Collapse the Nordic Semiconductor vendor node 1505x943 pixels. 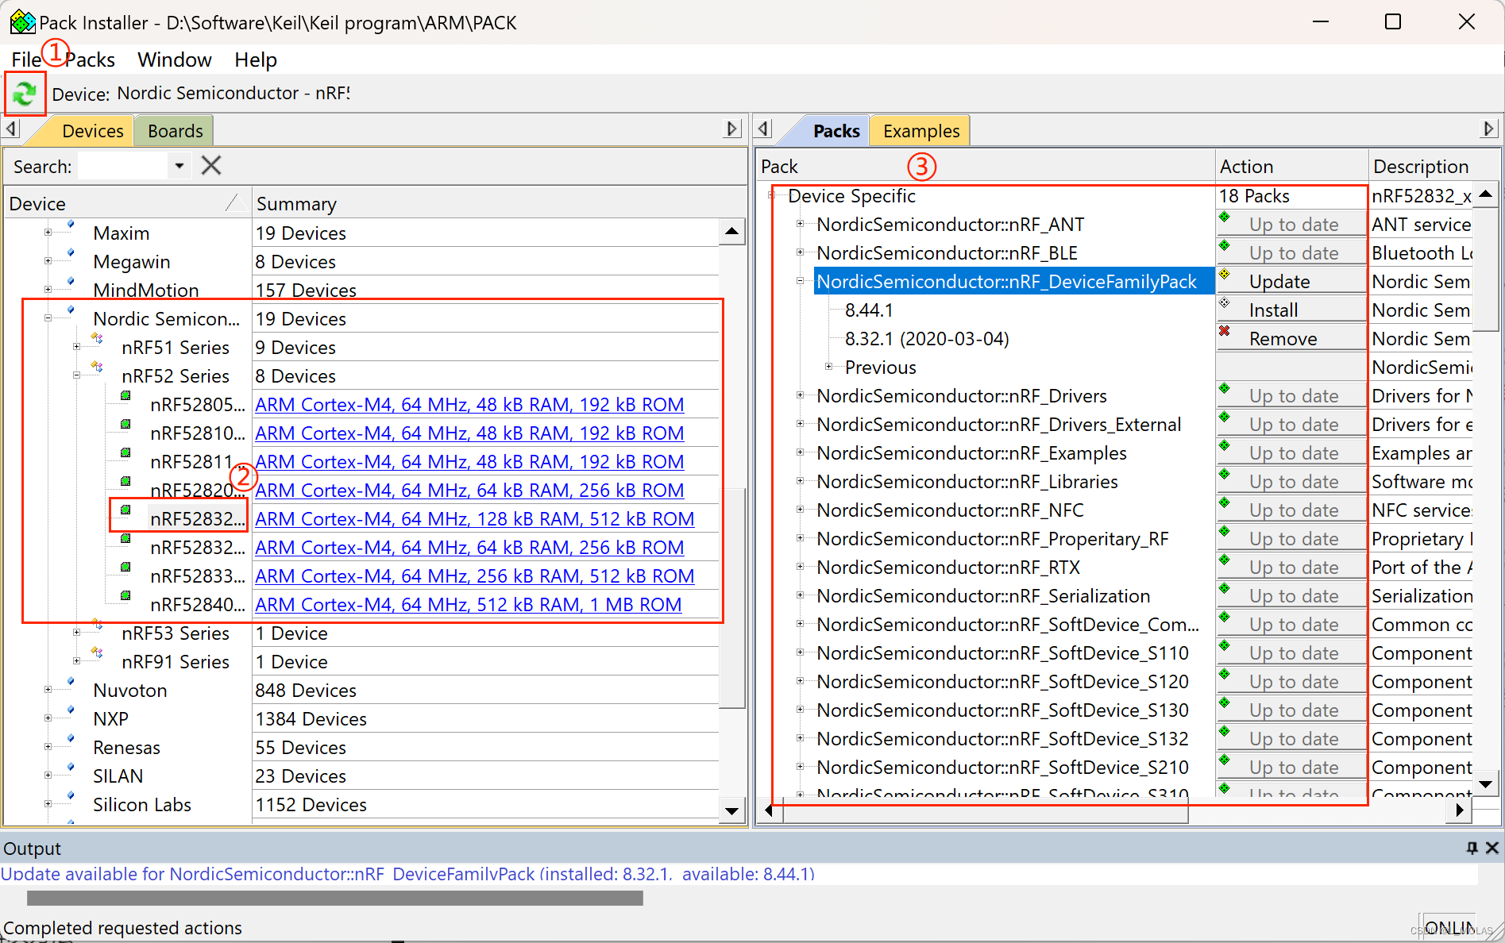48,318
